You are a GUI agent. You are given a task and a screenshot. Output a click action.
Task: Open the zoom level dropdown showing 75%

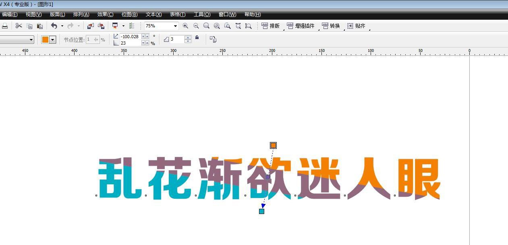pos(176,25)
